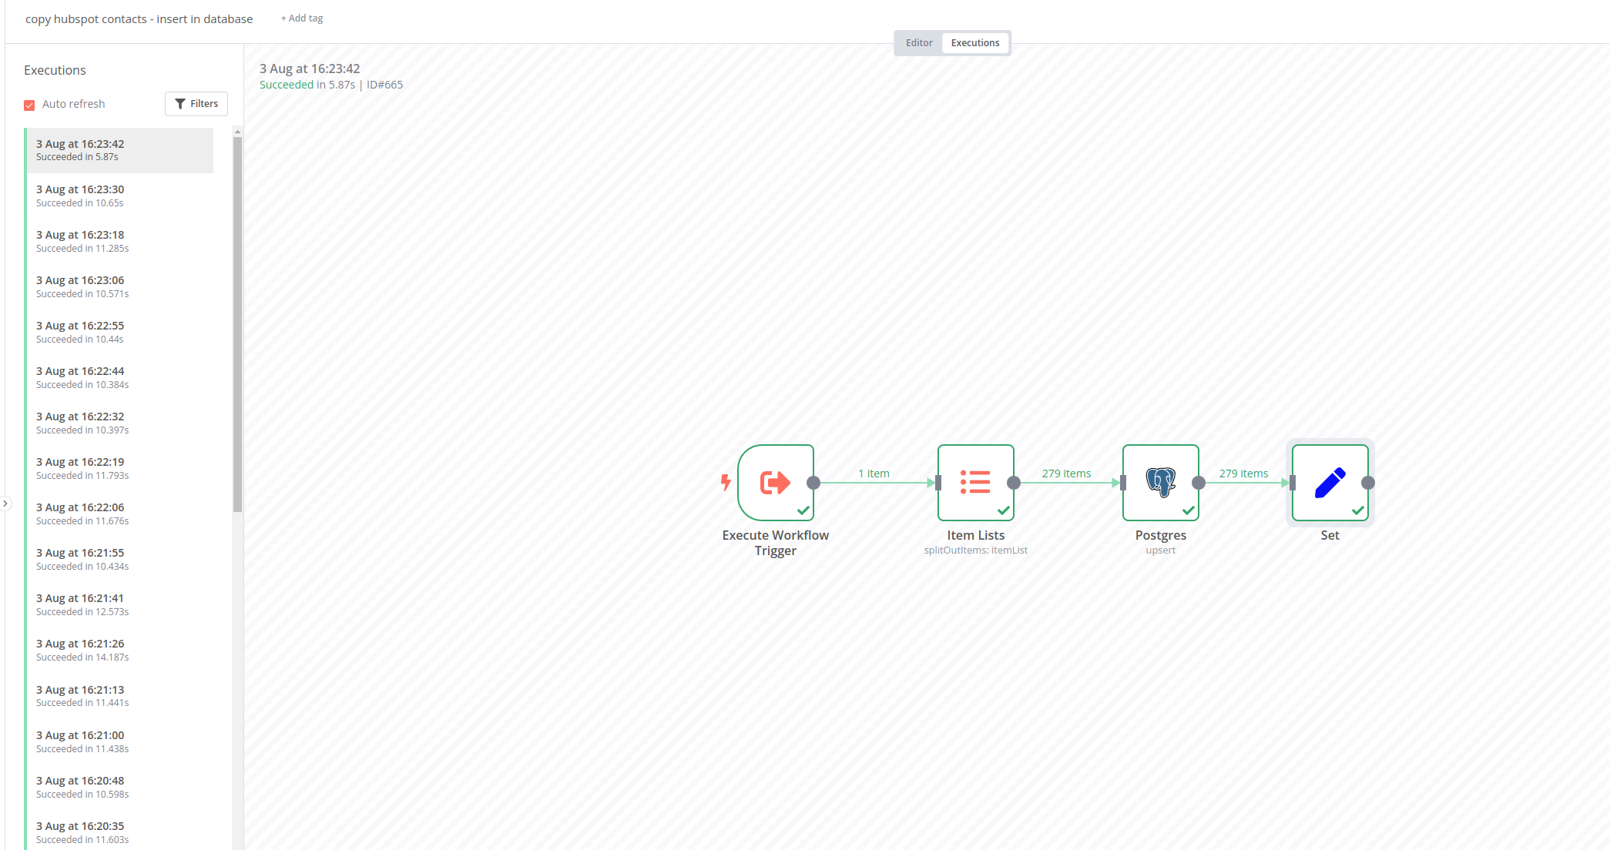Viewport: 1610px width, 850px height.
Task: Disable the Auto refresh checkbox
Action: pos(29,105)
